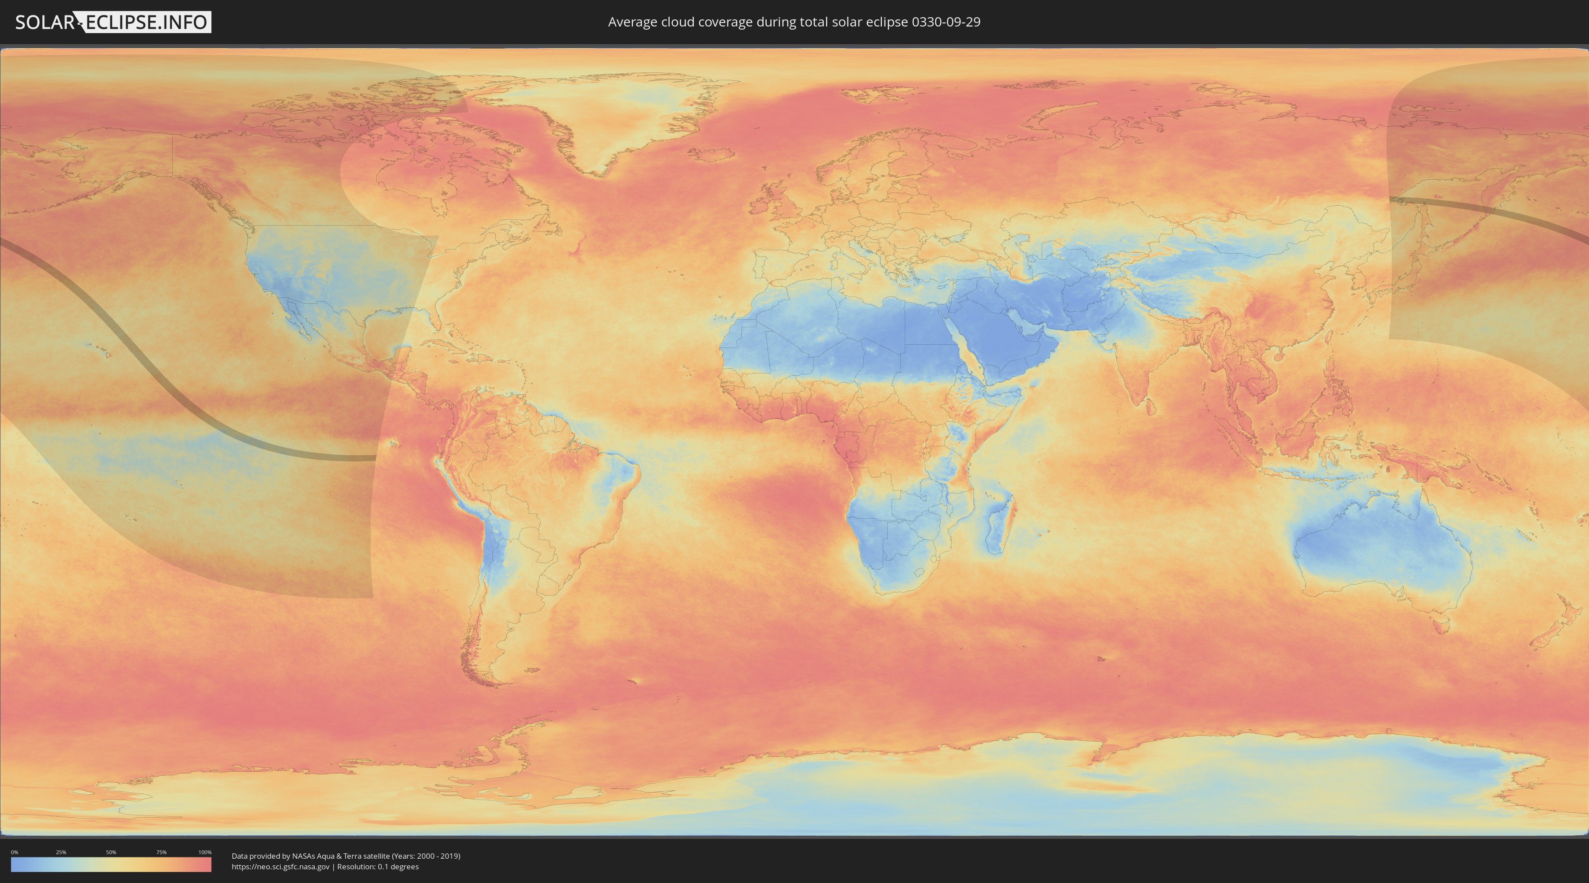Click Greenland on the cloud map
The height and width of the screenshot is (883, 1589).
tap(617, 117)
